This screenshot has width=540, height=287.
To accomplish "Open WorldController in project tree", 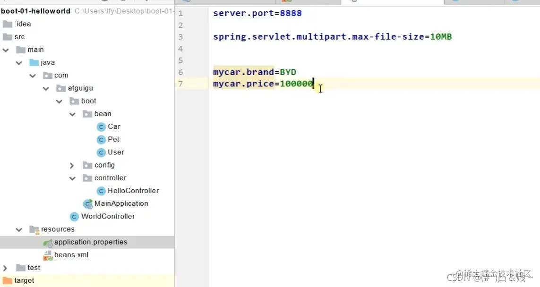I will click(x=108, y=217).
